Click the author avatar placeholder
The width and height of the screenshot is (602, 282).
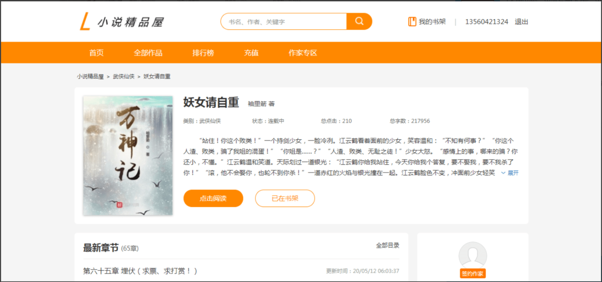(x=473, y=256)
